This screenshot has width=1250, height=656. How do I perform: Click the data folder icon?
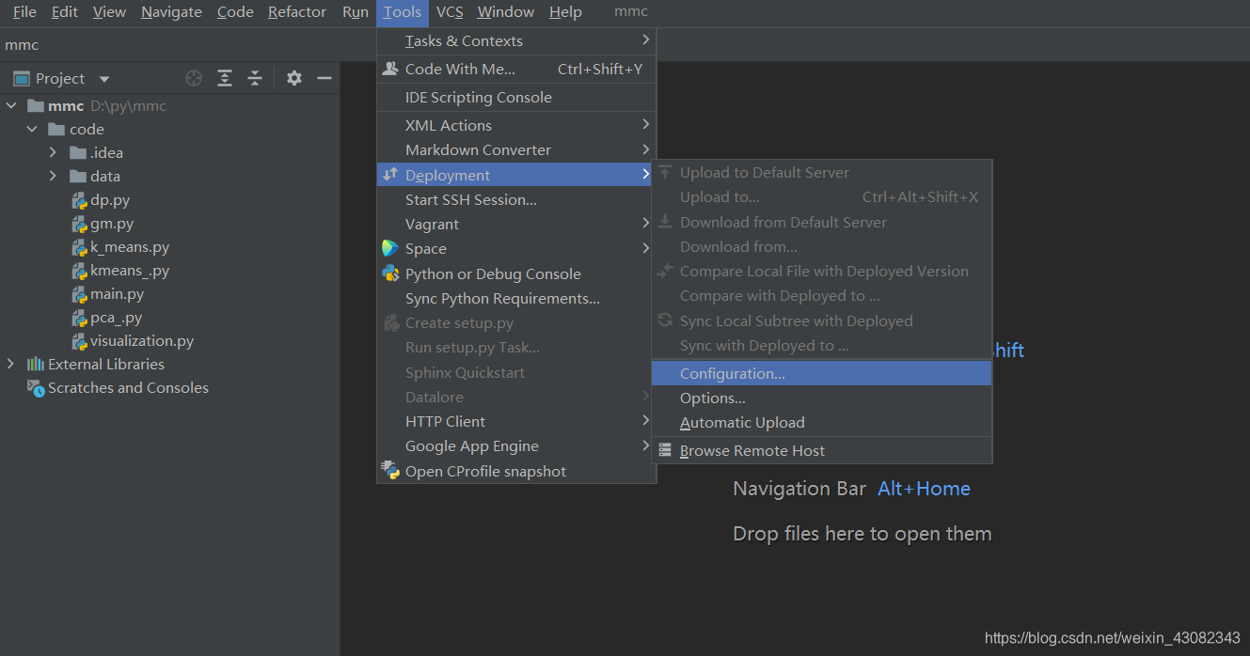tap(78, 177)
